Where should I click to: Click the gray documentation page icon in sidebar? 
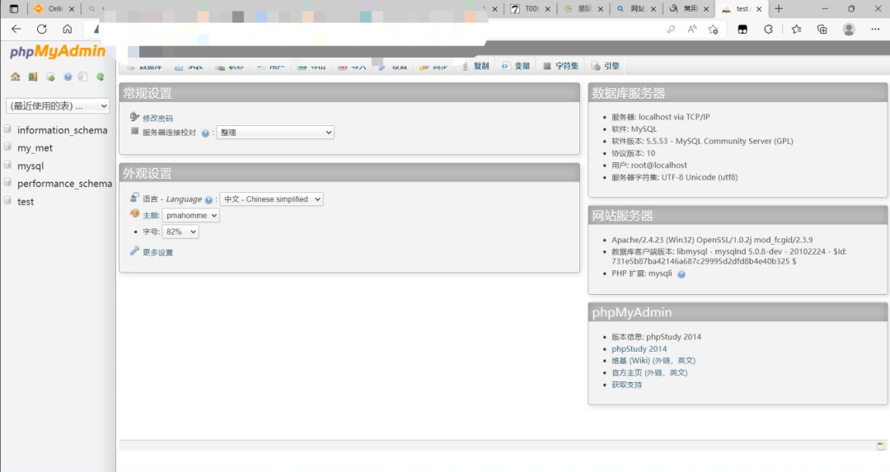click(83, 77)
